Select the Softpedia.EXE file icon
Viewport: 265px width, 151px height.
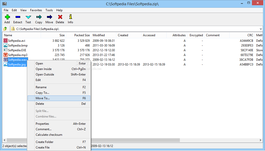click(6, 50)
